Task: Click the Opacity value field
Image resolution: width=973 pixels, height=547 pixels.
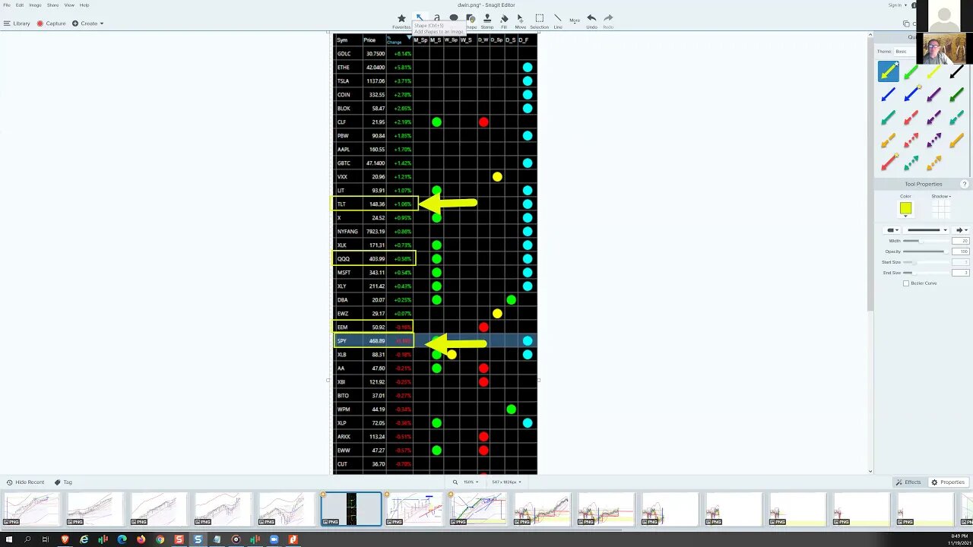Action: (x=961, y=251)
